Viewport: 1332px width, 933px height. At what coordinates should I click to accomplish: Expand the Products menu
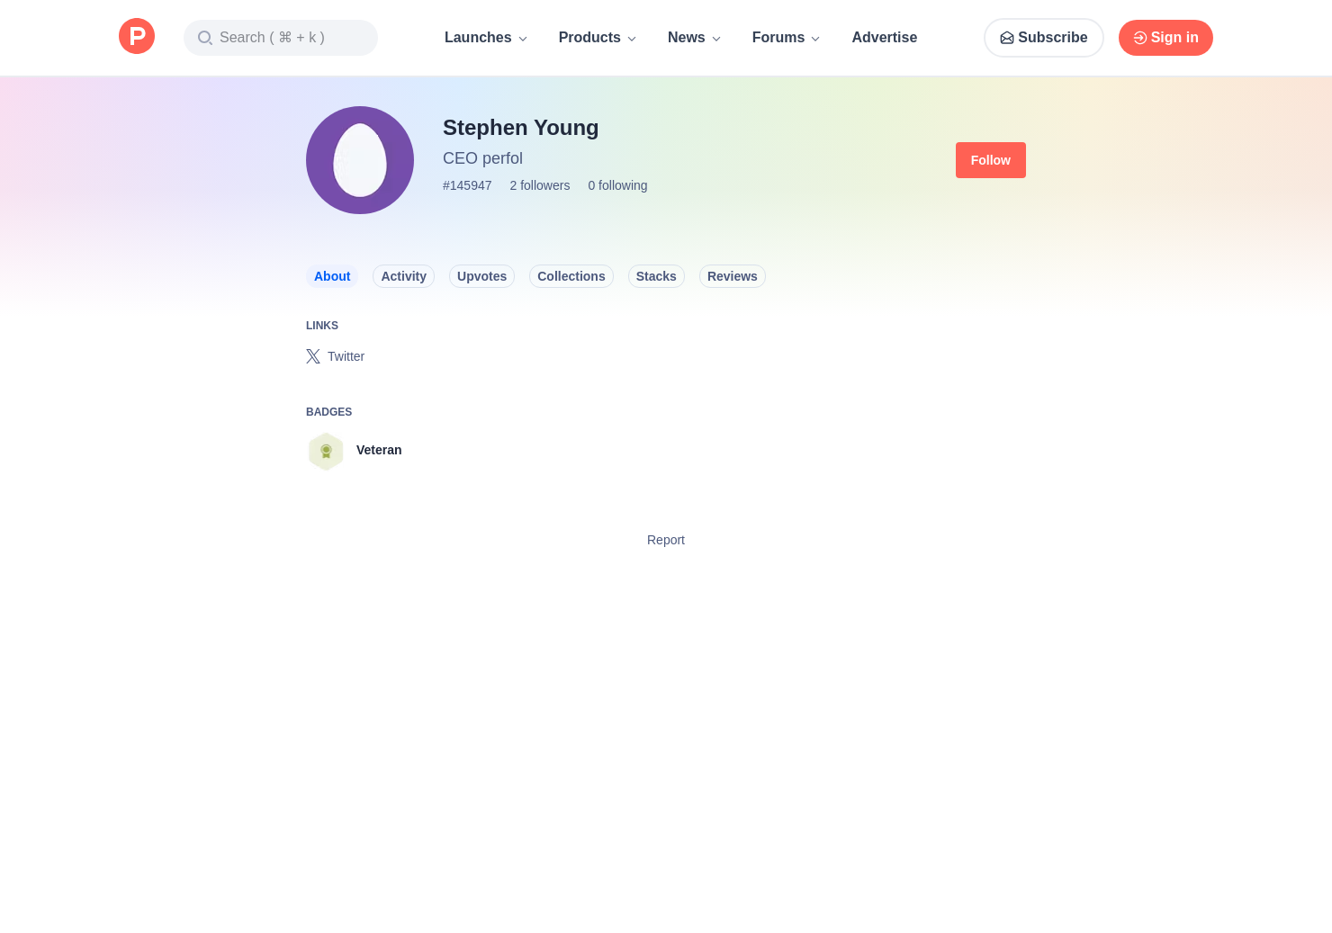coord(597,38)
